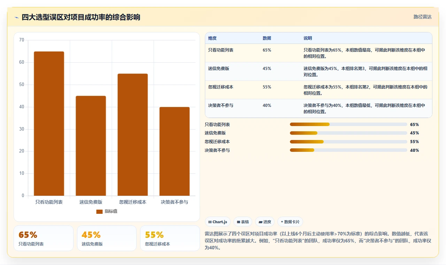Select the 表格 tag chip
446x265 pixels.
point(243,222)
